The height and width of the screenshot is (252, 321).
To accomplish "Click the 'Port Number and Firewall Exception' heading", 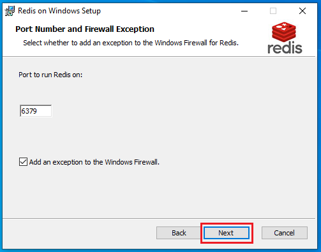I will [85, 29].
